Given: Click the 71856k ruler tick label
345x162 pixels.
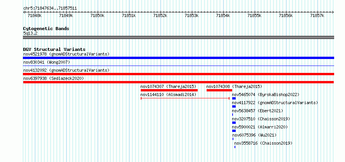Looking at the screenshot, I should 286,15.
